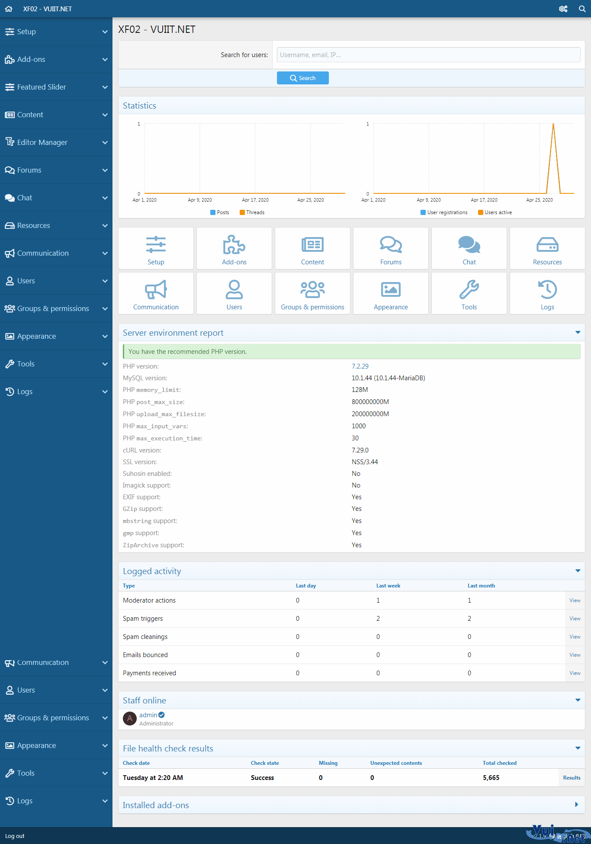Open the admin settings gears icon
Screen dimensions: 591x844
(563, 9)
